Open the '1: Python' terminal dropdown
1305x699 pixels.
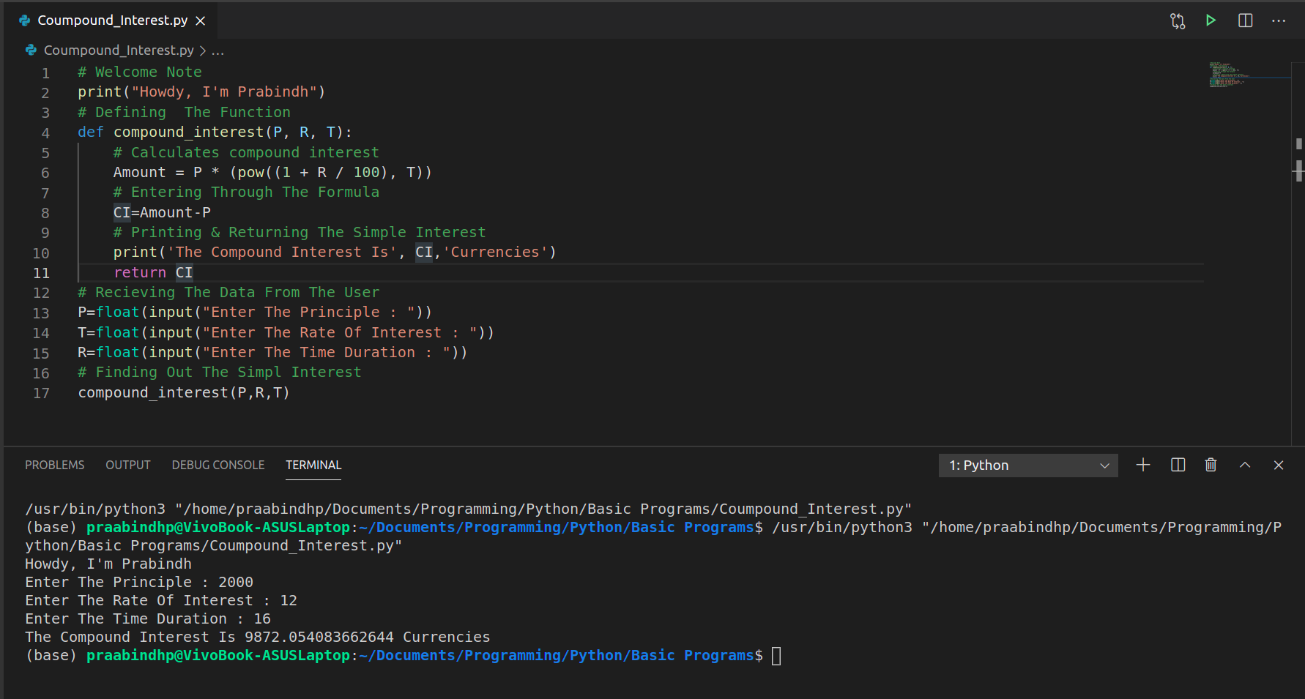1027,465
